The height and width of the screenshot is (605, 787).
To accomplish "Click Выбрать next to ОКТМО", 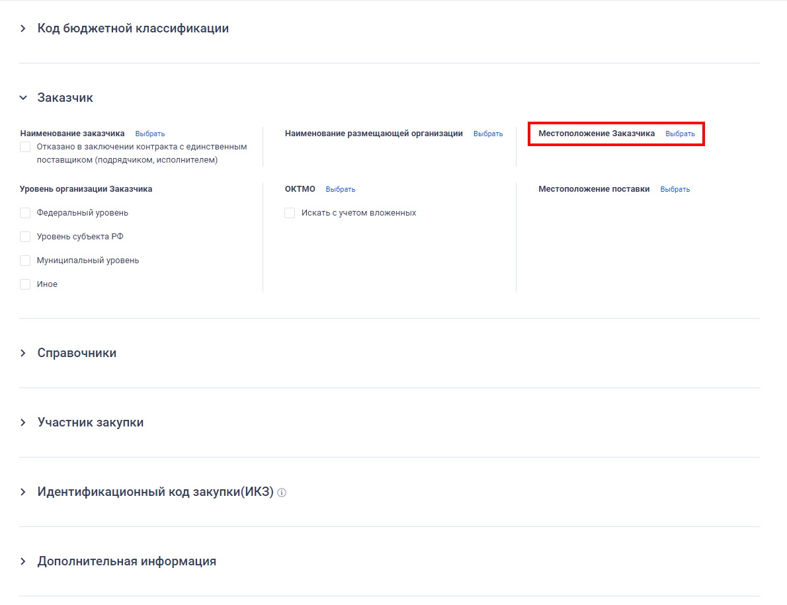I will pos(341,189).
